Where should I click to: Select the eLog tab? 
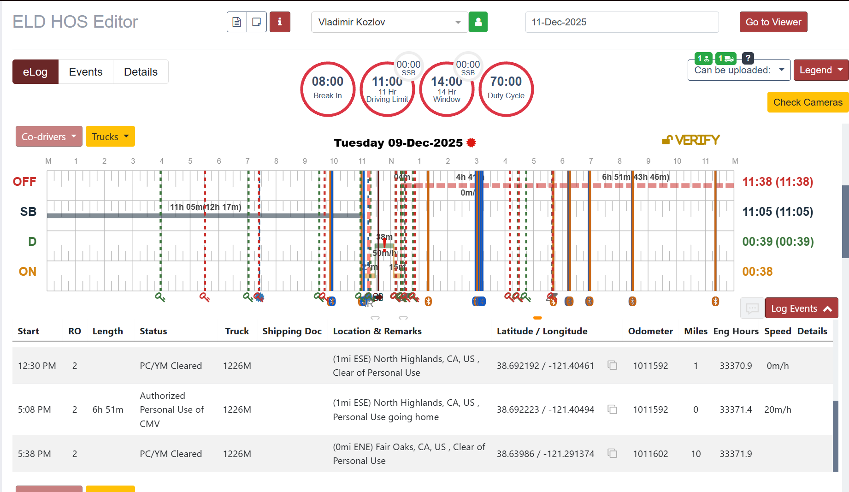pos(35,72)
